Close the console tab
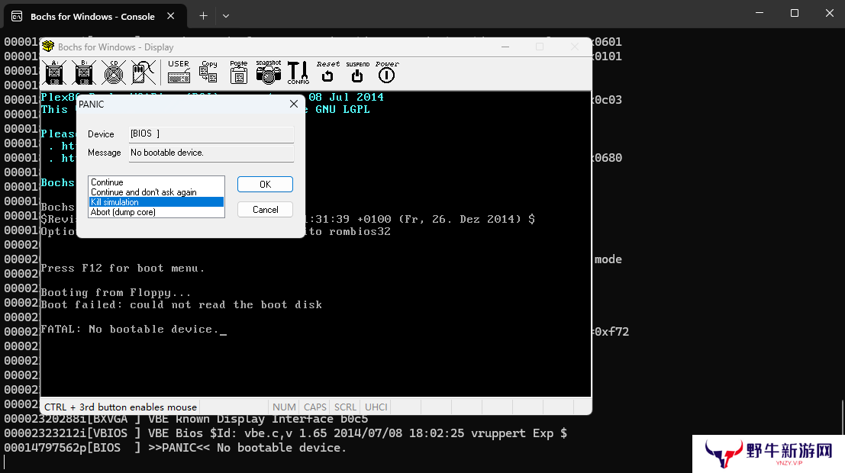845x473 pixels. point(171,16)
